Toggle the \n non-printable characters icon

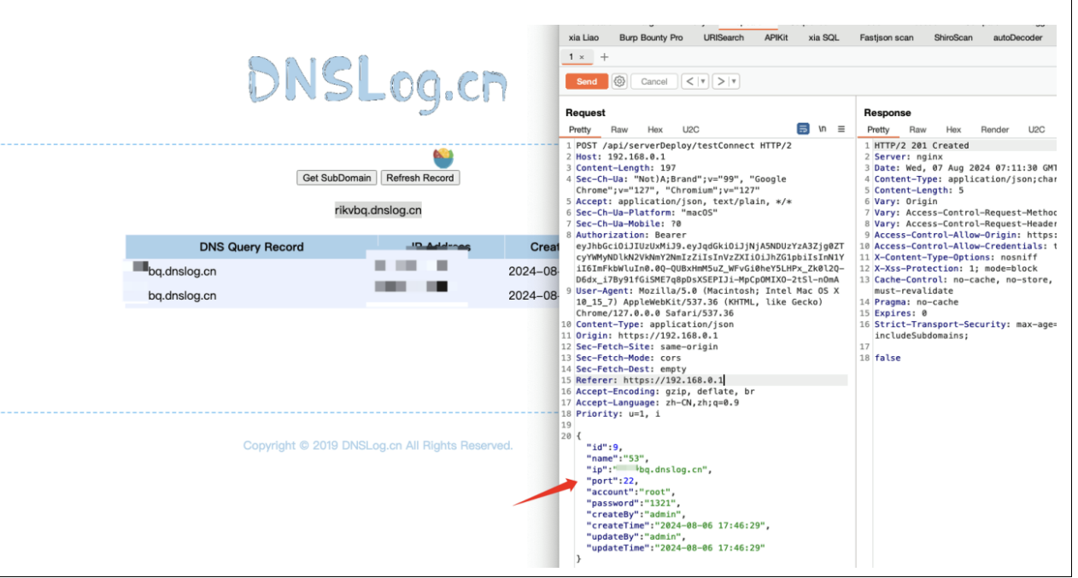click(823, 129)
